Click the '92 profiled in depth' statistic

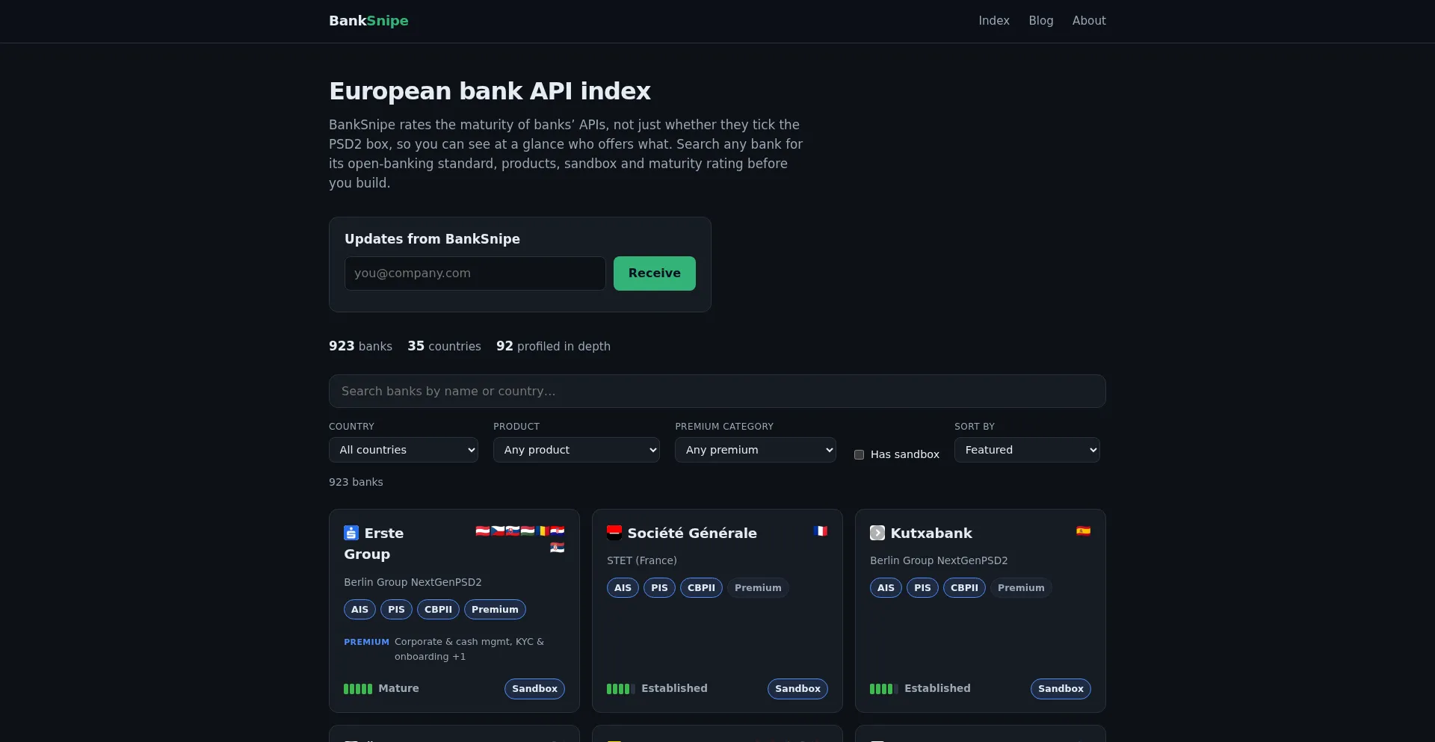tap(553, 346)
